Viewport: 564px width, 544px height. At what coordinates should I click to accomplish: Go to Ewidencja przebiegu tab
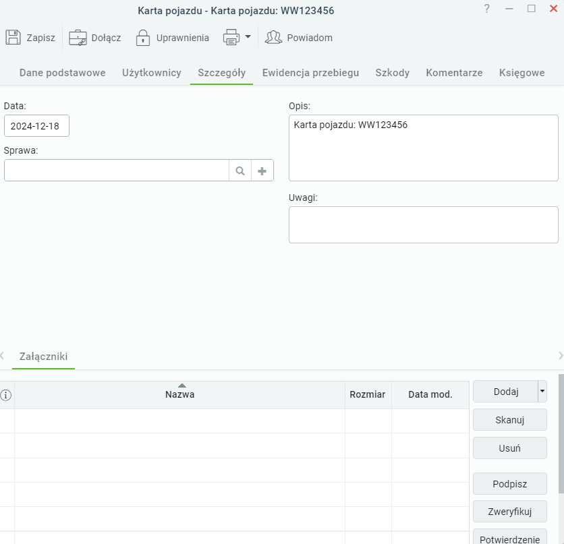point(310,73)
